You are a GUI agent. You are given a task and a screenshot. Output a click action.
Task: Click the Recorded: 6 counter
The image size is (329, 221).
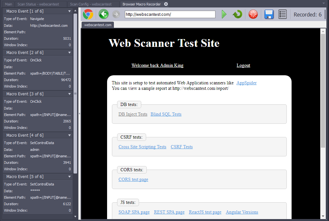point(307,15)
